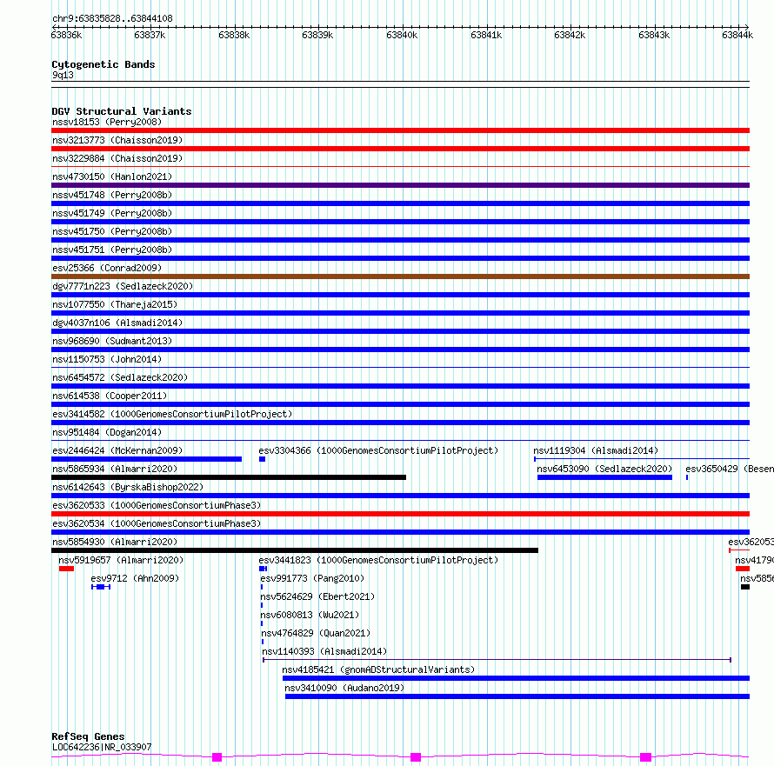Image resolution: width=774 pixels, height=766 pixels.
Task: Open the LOC642236|NR_033907 gene label
Action: pyautogui.click(x=102, y=747)
